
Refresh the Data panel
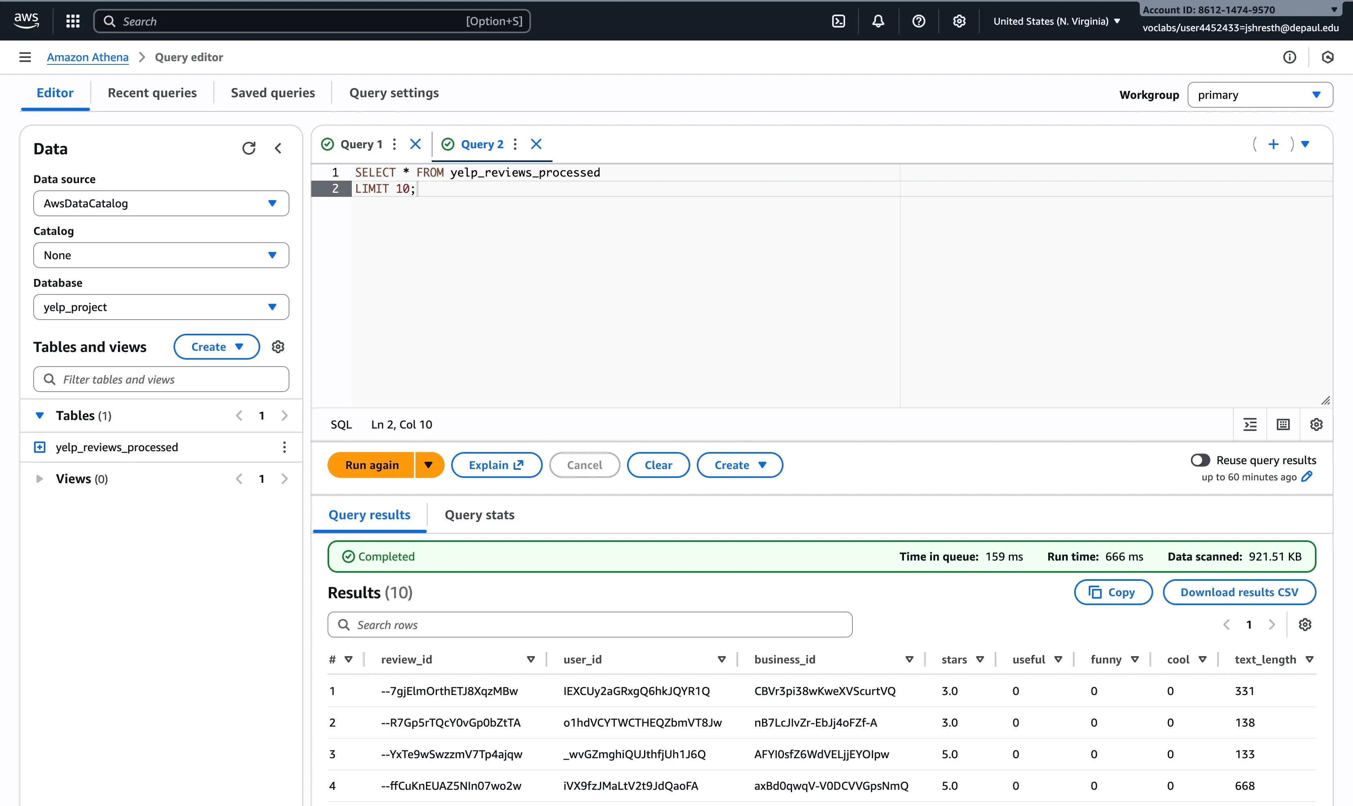pyautogui.click(x=249, y=148)
